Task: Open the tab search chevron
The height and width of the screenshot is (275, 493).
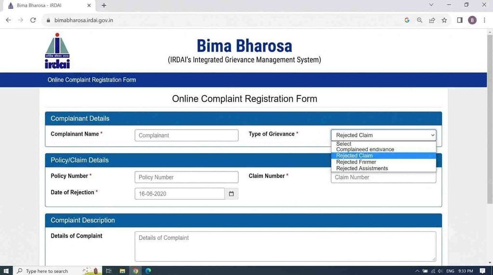Action: click(431, 5)
